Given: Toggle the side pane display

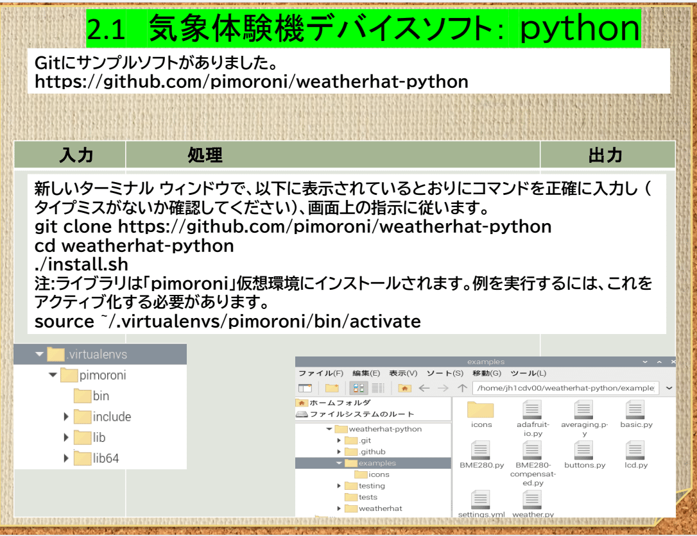Looking at the screenshot, I should [x=305, y=388].
